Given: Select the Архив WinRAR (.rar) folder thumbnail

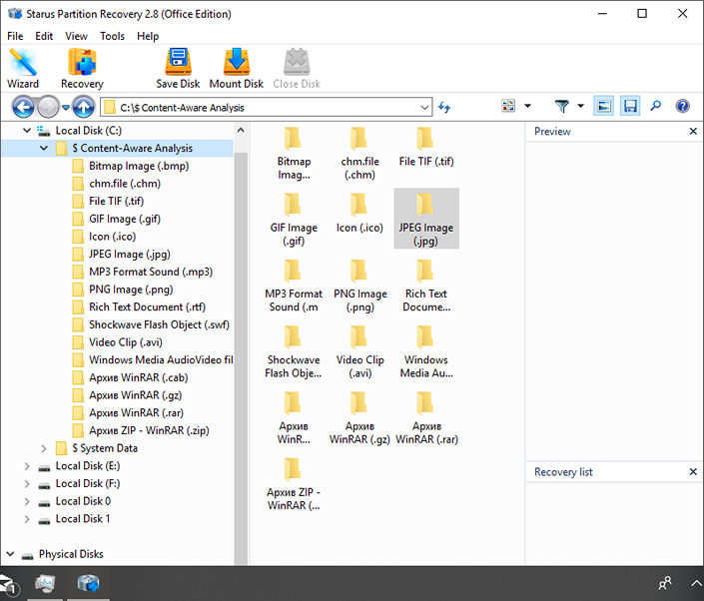Looking at the screenshot, I should pos(426,417).
